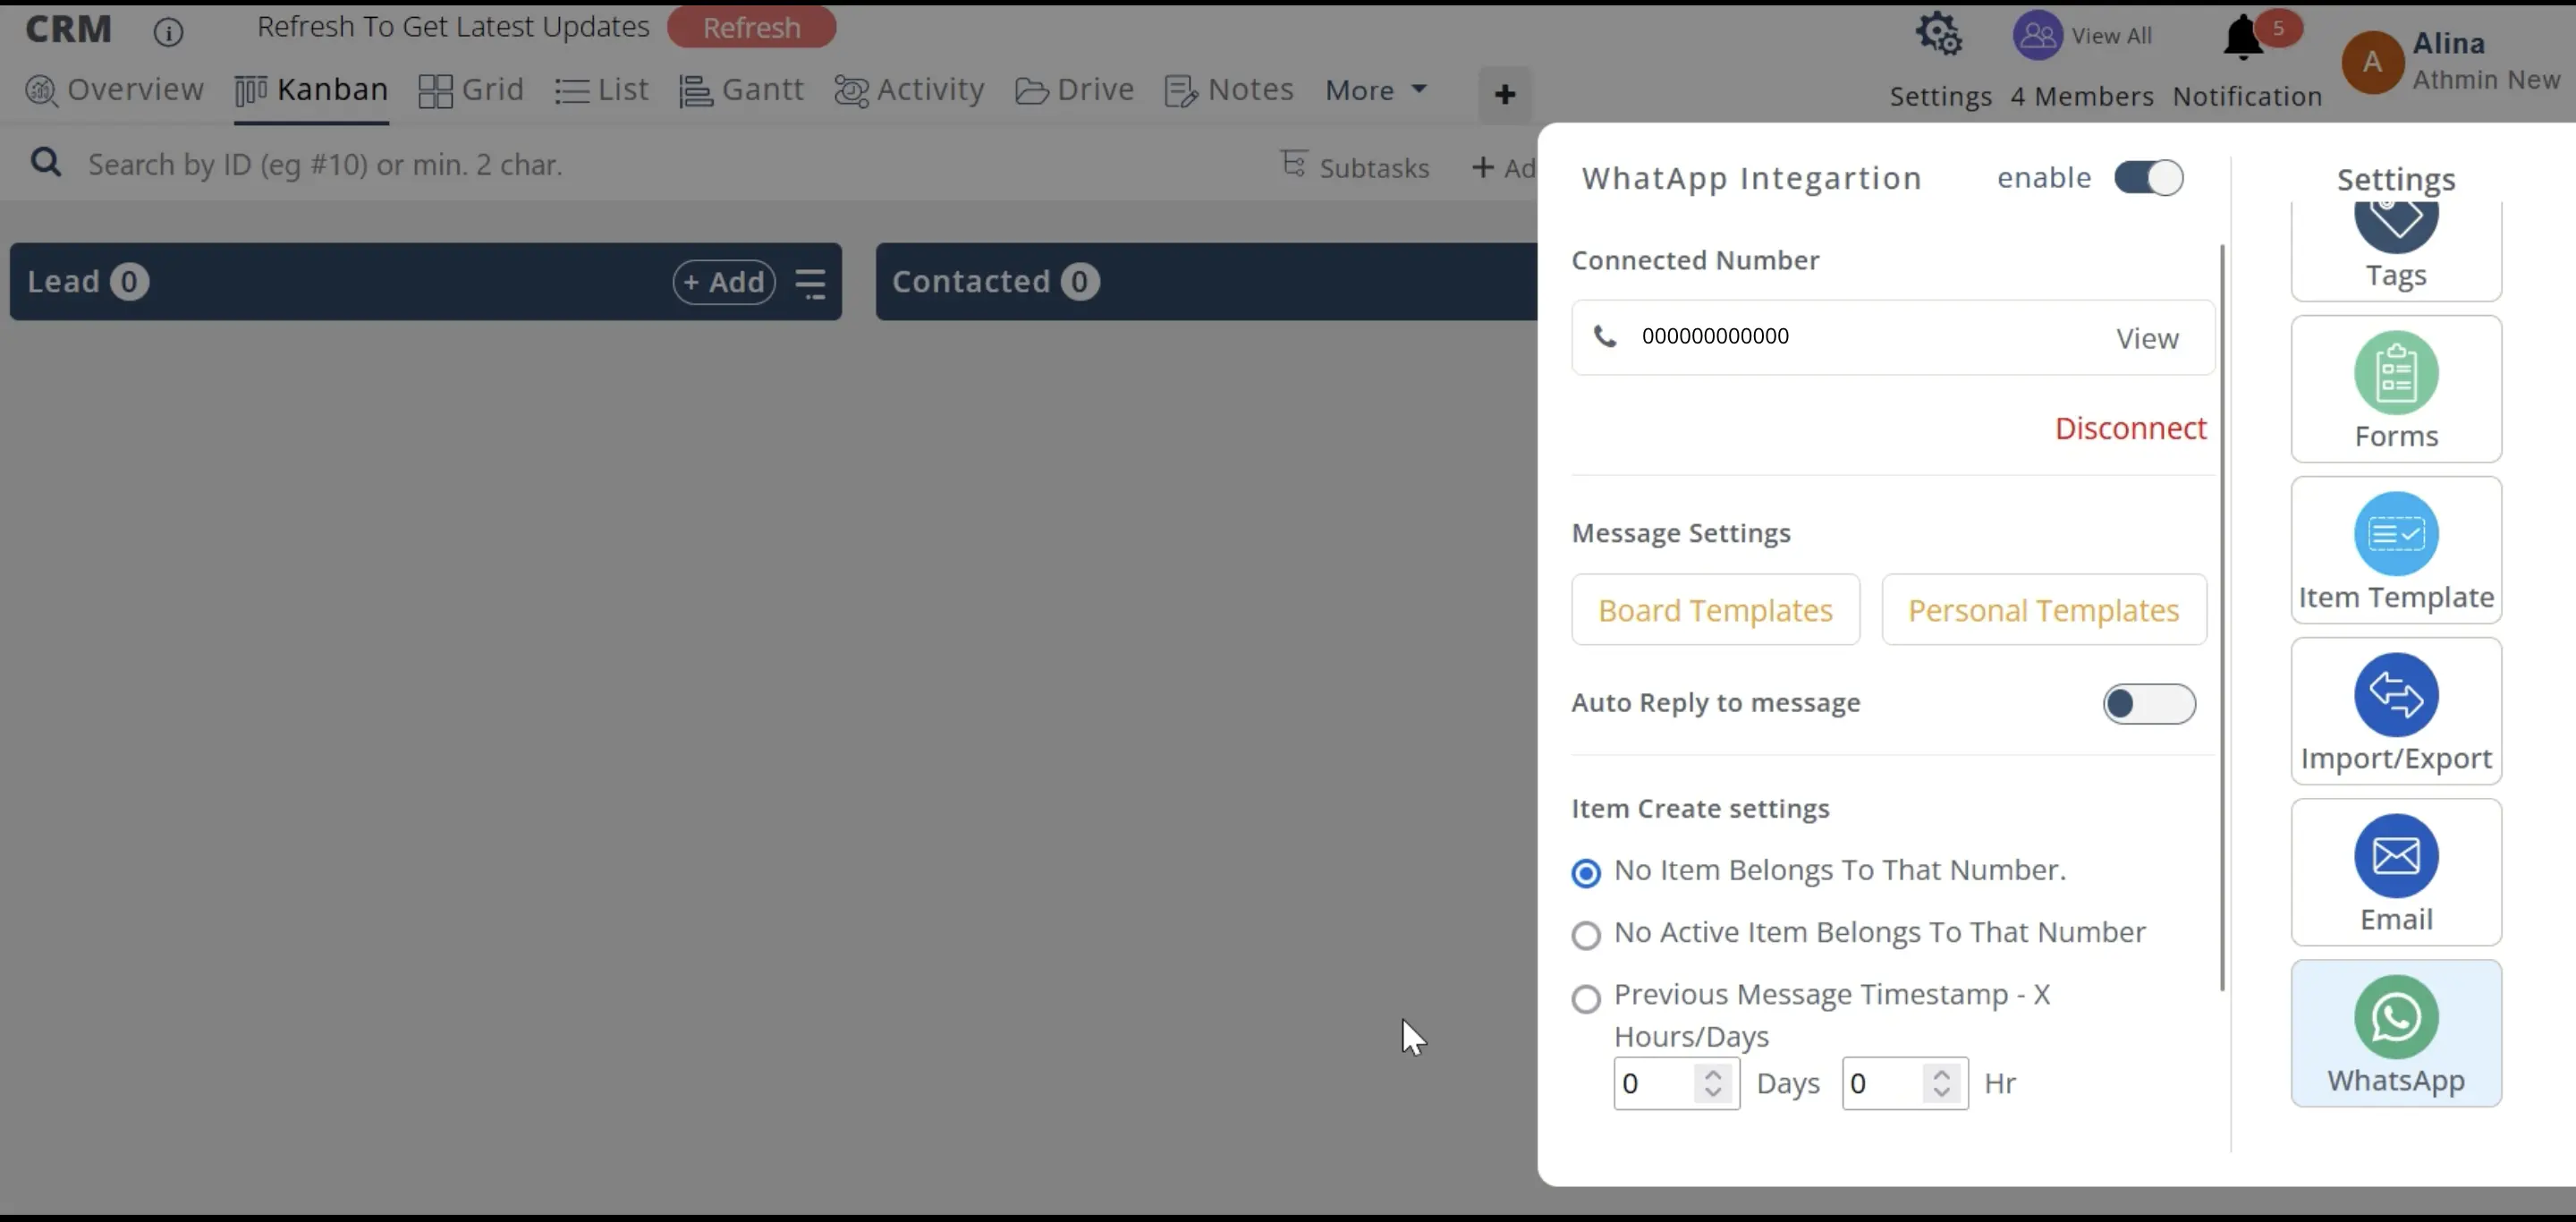Click the members group icon

point(2037,35)
